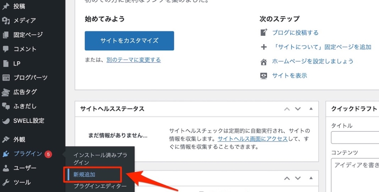
Task: Select インストール済みプラグイン from the submenu
Action: (100, 159)
